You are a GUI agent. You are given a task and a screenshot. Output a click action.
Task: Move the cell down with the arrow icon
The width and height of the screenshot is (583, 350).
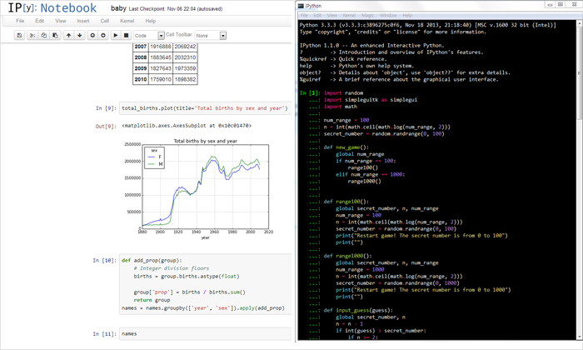tap(79, 35)
